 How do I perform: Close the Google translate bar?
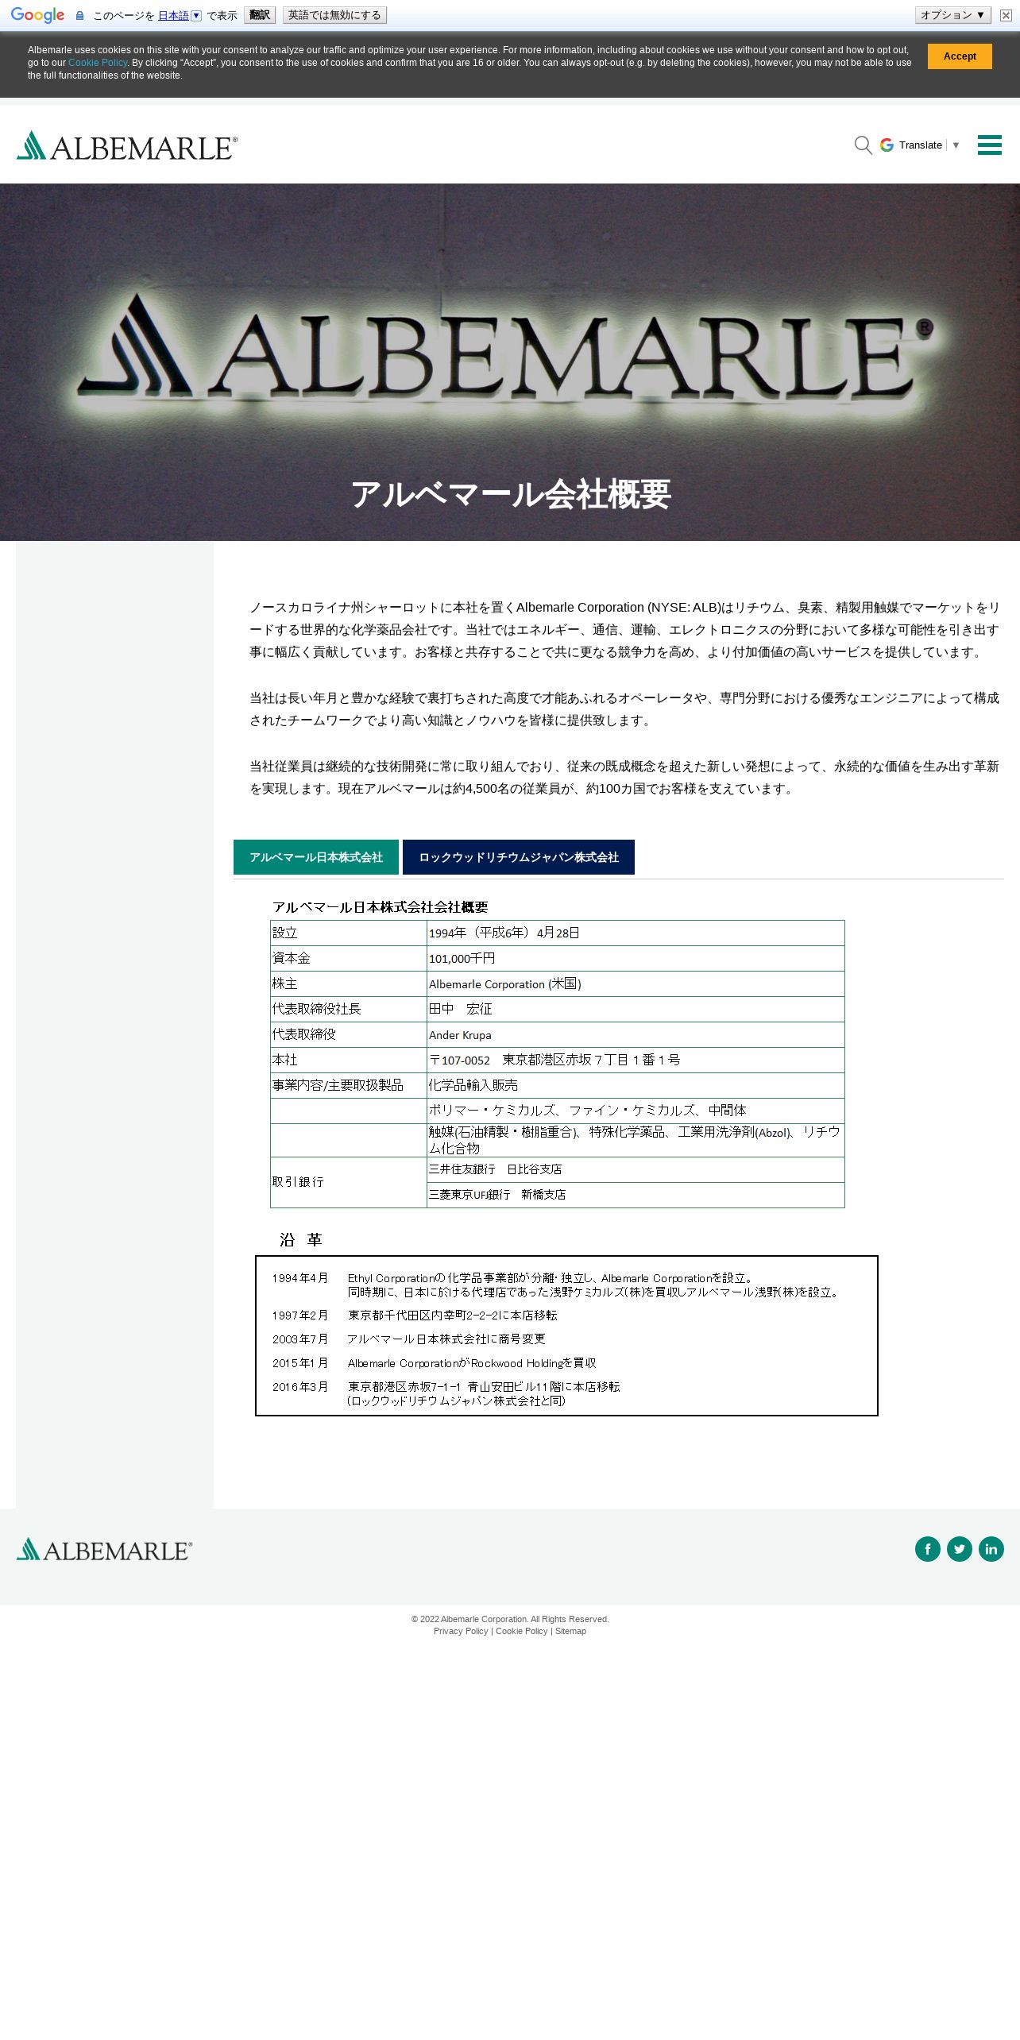1006,15
